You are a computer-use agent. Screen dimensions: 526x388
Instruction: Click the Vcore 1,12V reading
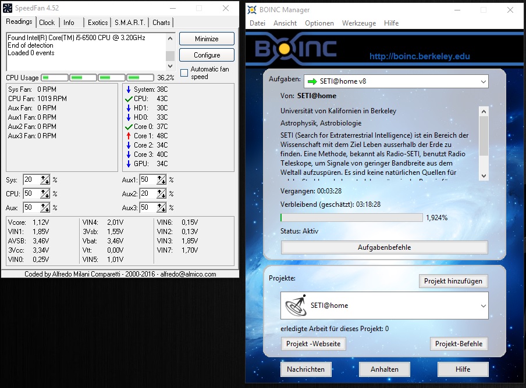(29, 222)
